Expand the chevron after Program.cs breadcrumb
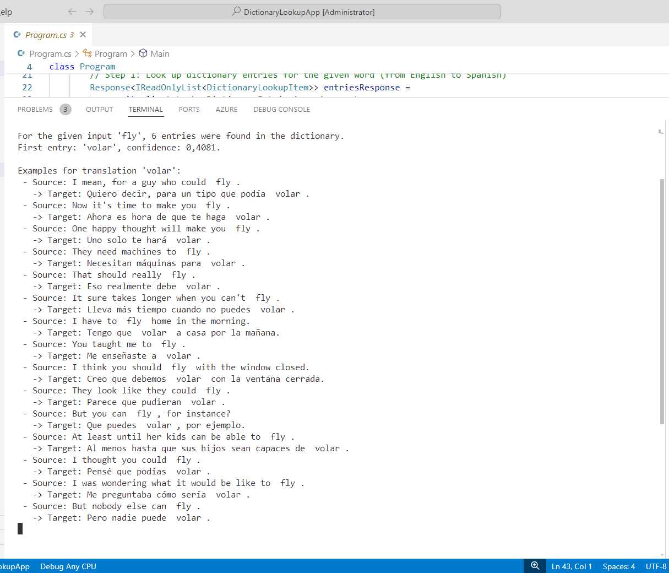 [x=78, y=53]
